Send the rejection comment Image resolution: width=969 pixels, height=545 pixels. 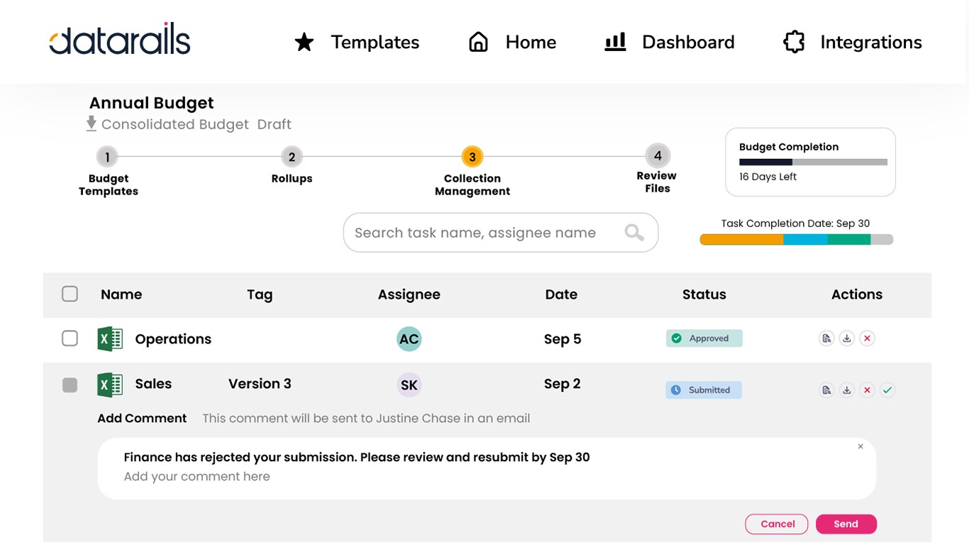(846, 524)
